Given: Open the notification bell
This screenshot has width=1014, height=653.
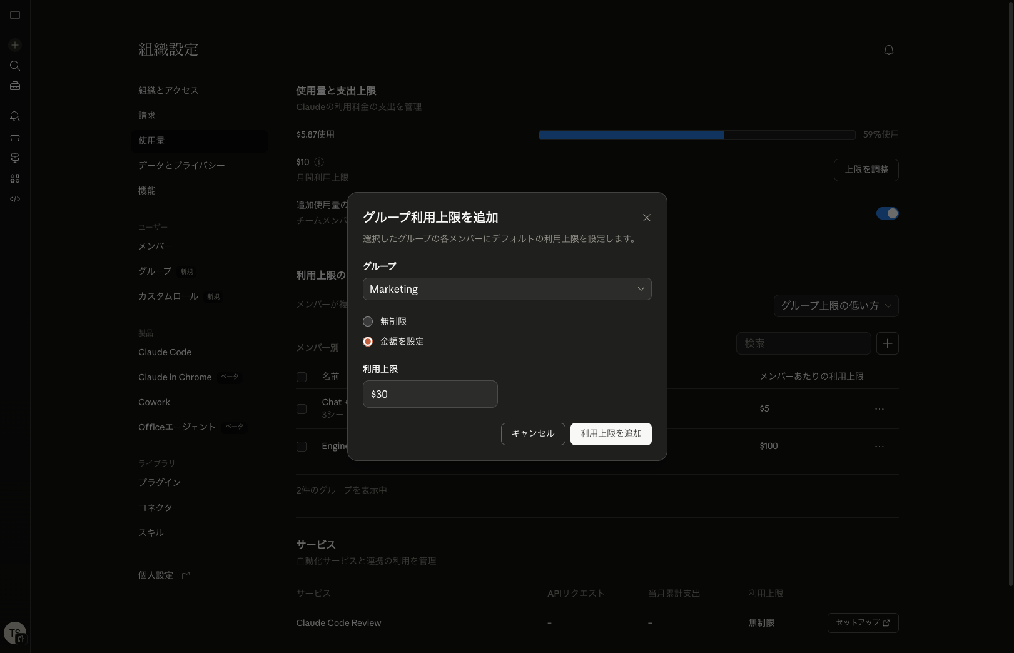Looking at the screenshot, I should coord(888,50).
